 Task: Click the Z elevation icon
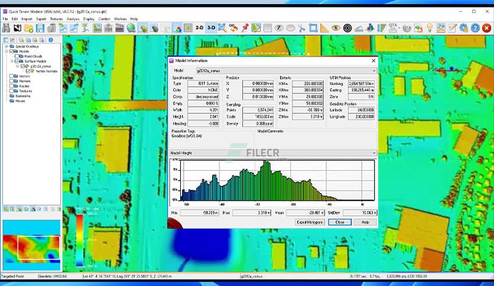(x=279, y=28)
